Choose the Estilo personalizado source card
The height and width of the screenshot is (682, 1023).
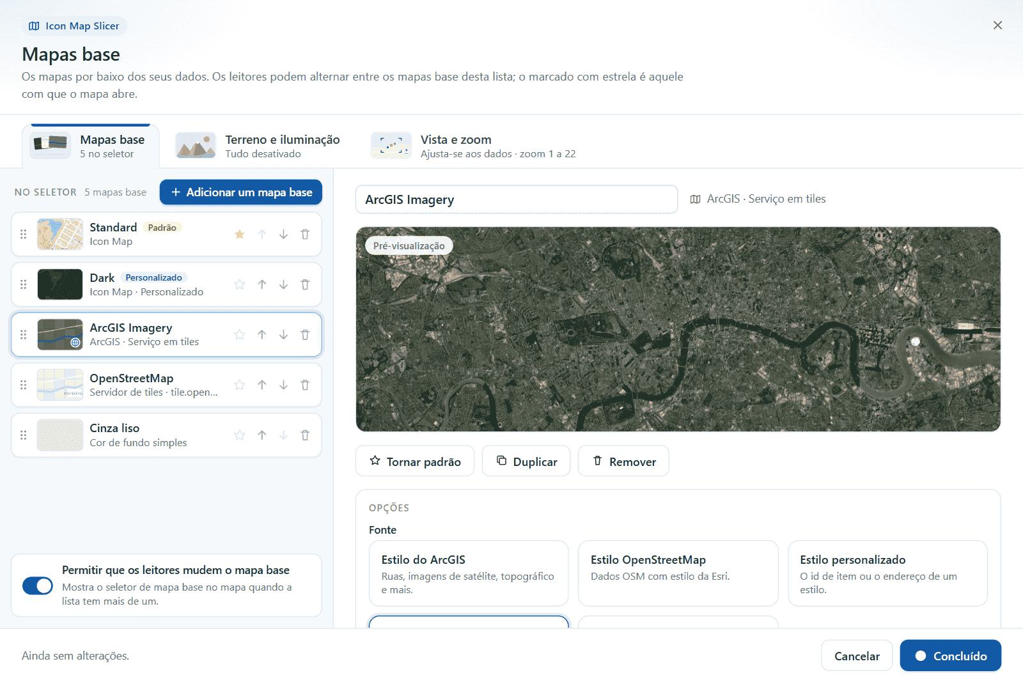[x=887, y=573]
